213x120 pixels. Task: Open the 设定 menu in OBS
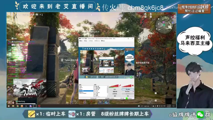pyautogui.click(x=85, y=41)
